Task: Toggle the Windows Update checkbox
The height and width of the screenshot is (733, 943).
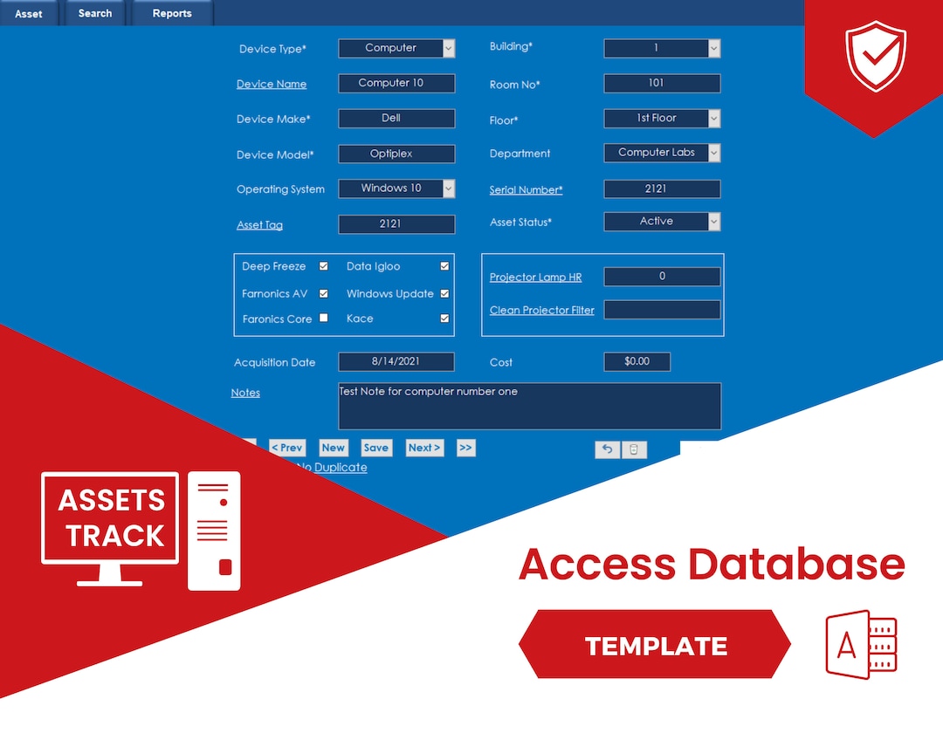Action: click(444, 293)
